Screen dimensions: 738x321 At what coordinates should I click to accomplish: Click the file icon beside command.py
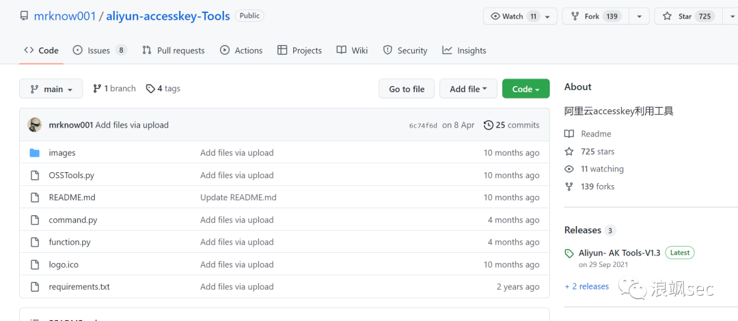tap(34, 220)
